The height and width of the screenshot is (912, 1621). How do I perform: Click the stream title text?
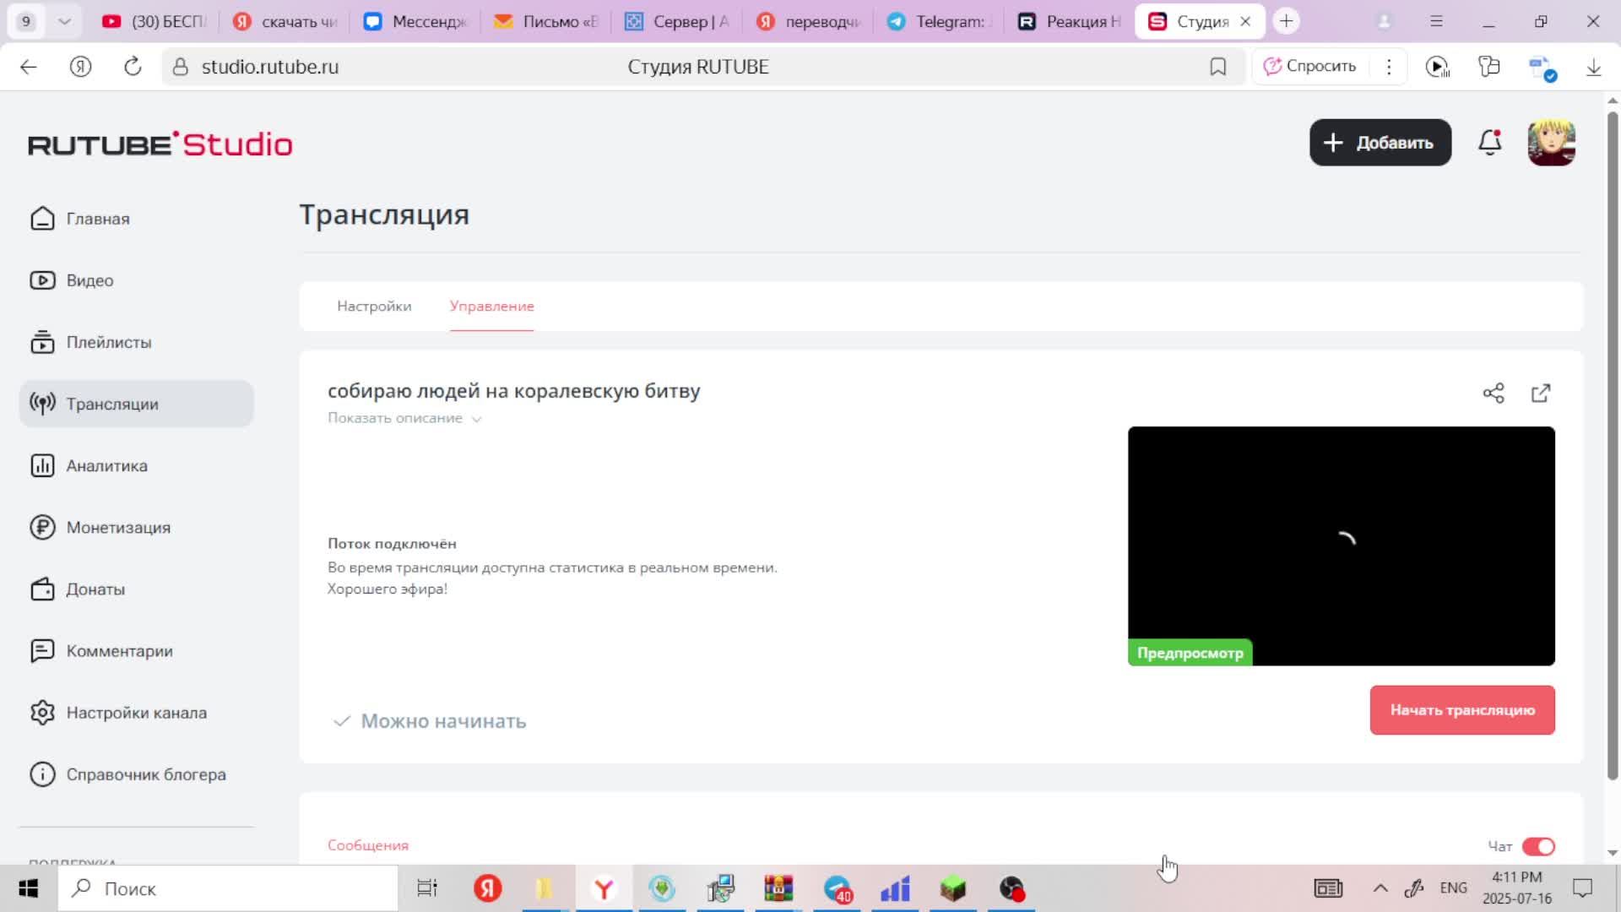tap(513, 391)
